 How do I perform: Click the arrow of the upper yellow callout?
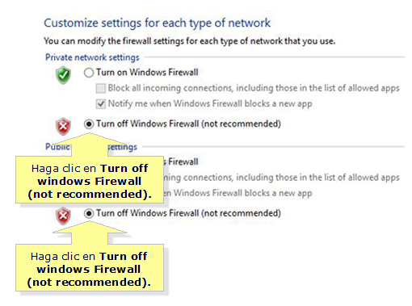[90, 145]
